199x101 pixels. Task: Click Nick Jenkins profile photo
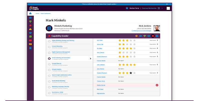tap(157, 28)
